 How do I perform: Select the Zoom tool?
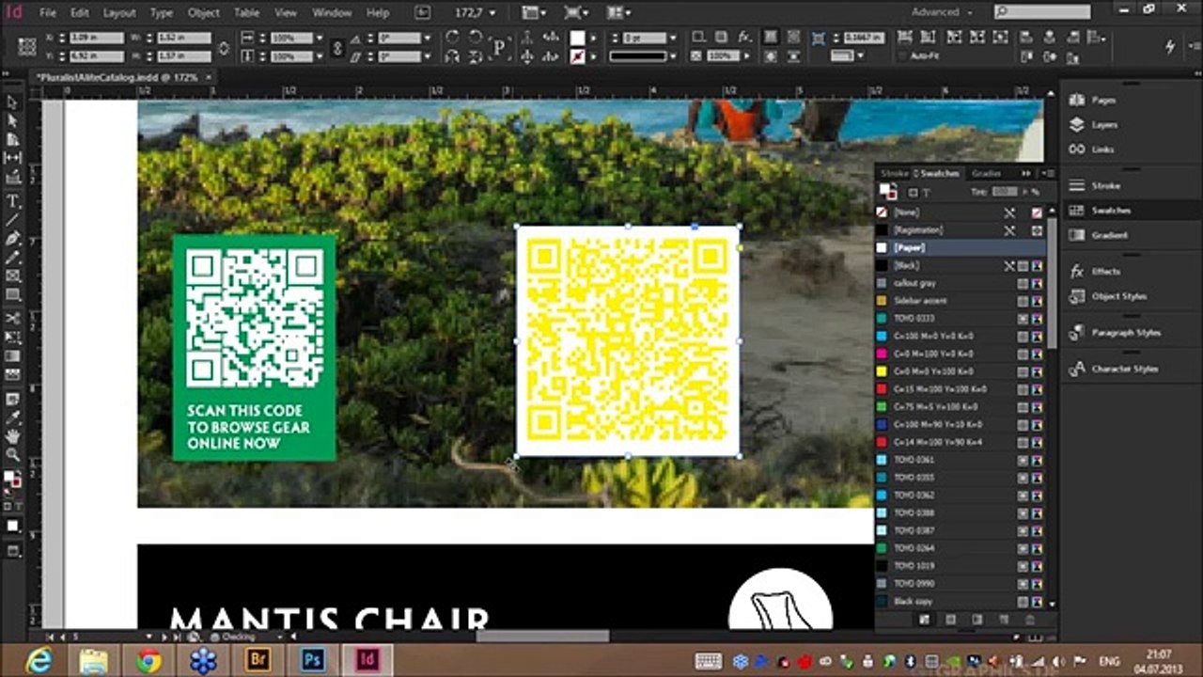click(x=12, y=454)
